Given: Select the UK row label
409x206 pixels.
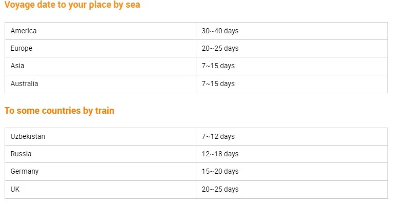Looking at the screenshot, I should (15, 189).
